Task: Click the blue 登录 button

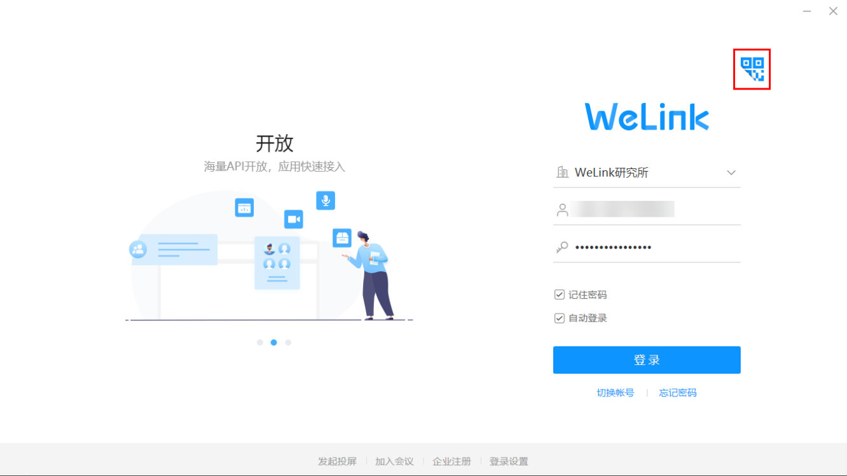Action: 647,360
